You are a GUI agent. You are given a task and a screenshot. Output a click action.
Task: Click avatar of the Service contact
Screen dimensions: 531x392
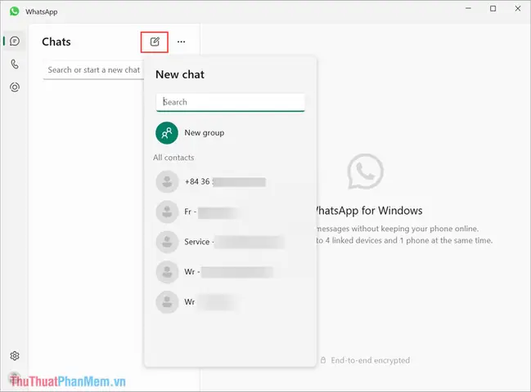tap(167, 242)
